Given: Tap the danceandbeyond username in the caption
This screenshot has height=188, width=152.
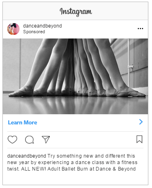Looking at the screenshot, I should [x=27, y=156].
